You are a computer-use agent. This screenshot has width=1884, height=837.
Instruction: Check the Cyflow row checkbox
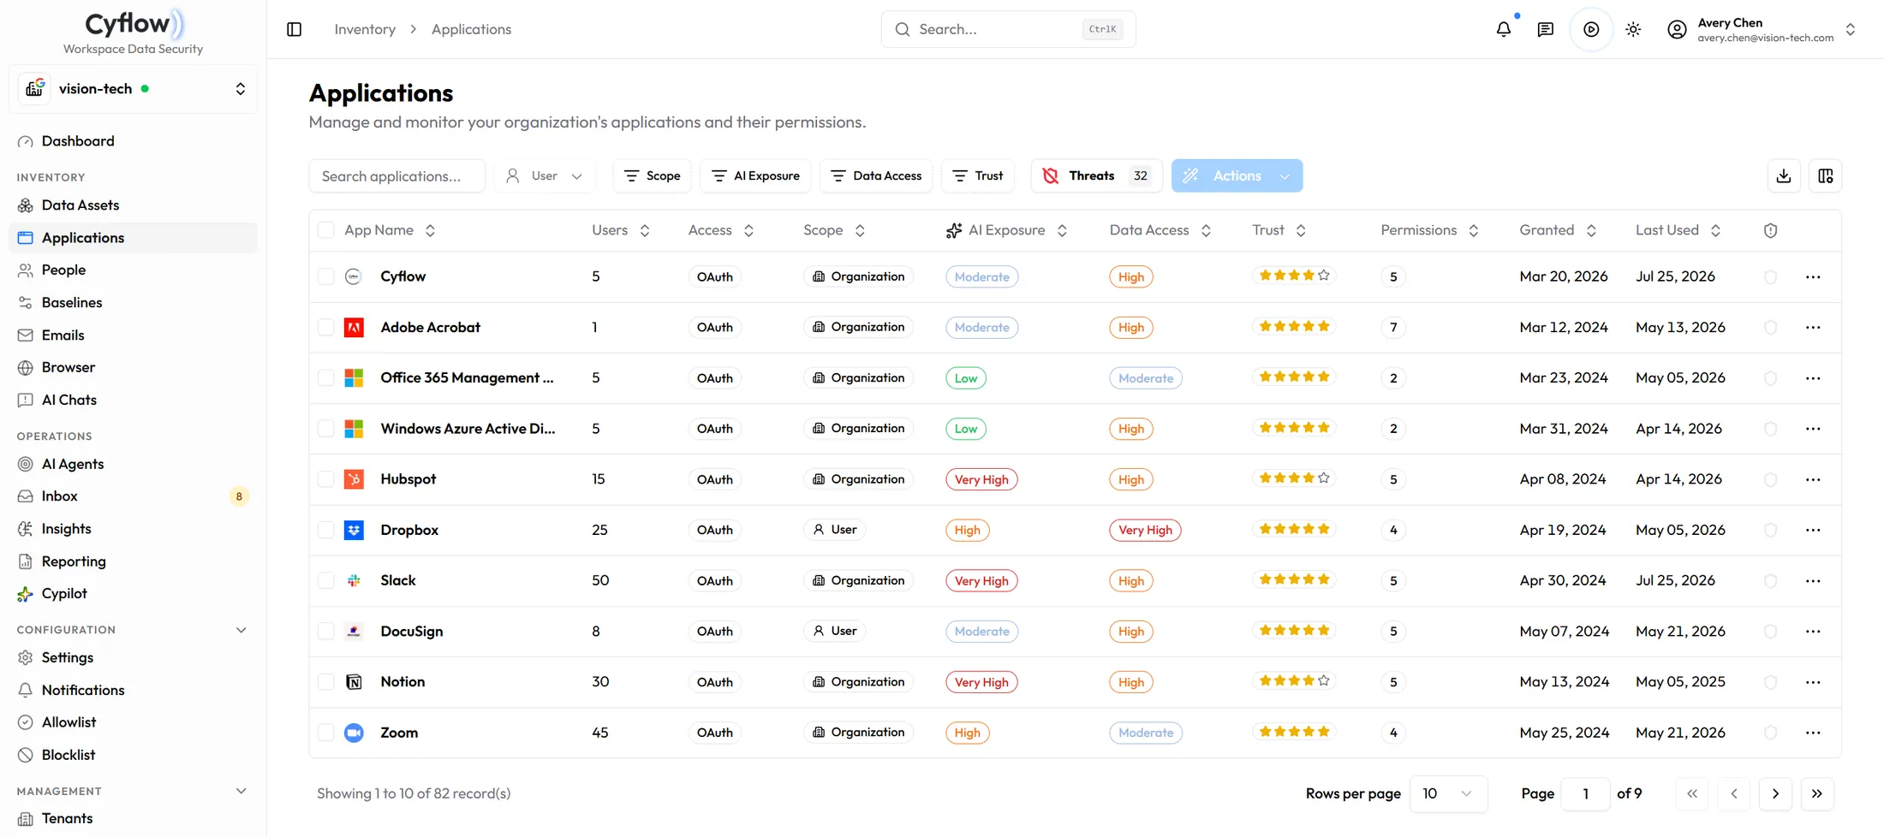325,276
